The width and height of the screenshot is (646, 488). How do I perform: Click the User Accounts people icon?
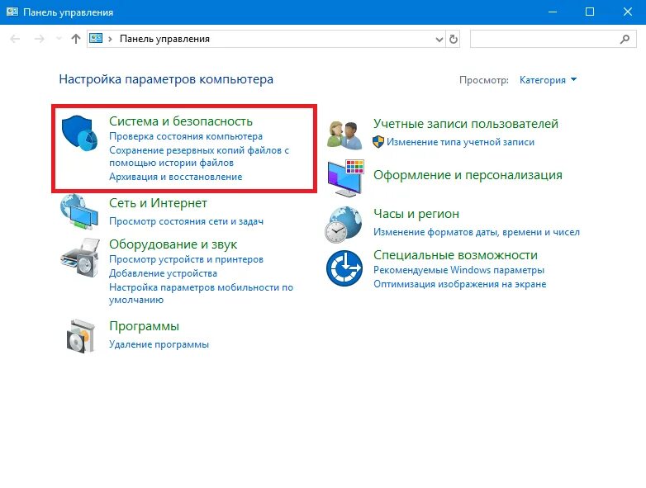(344, 135)
